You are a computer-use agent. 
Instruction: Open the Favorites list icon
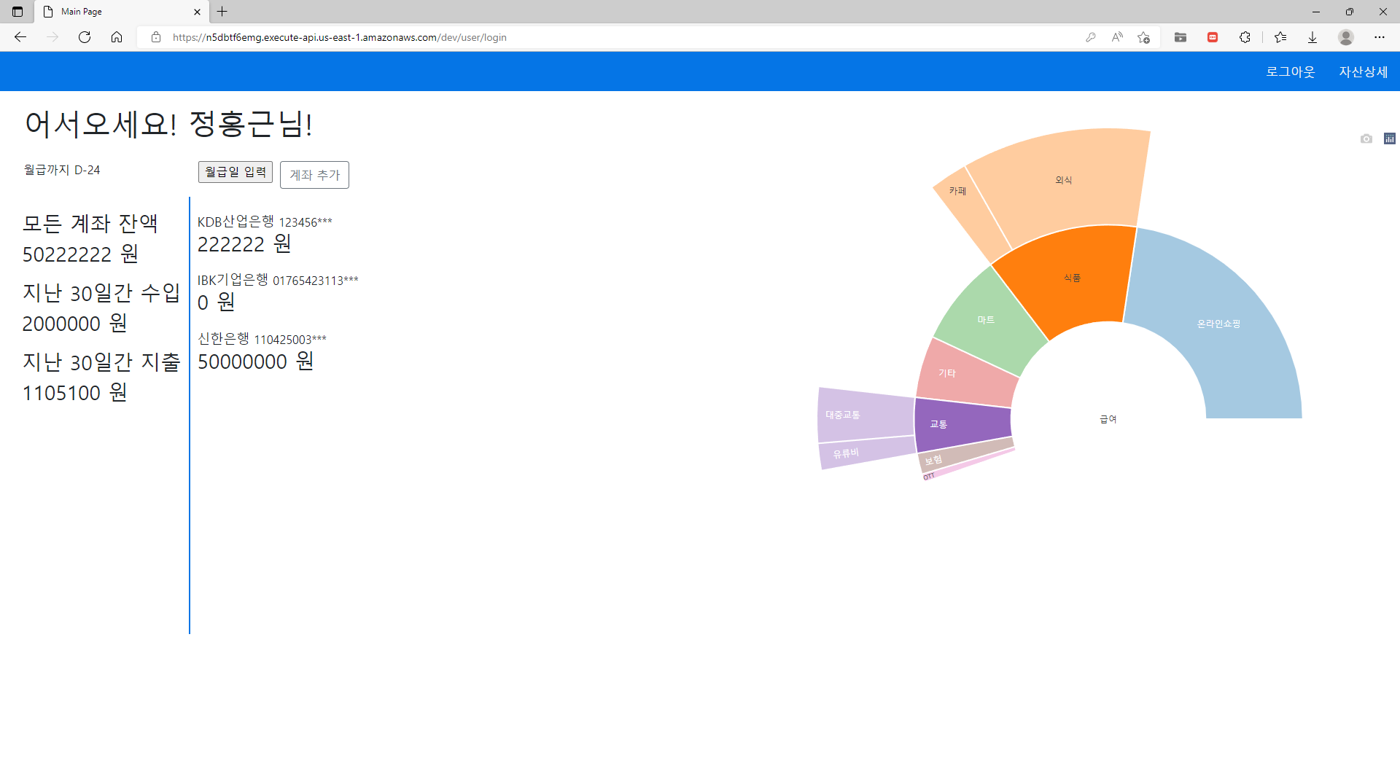point(1281,37)
